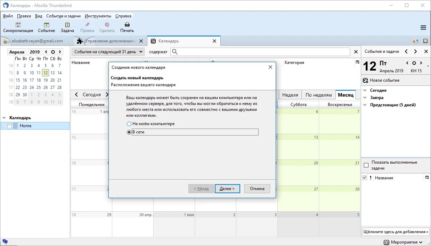The height and width of the screenshot is (246, 431).
Task: Open the hamburger application menu
Action: point(423,28)
